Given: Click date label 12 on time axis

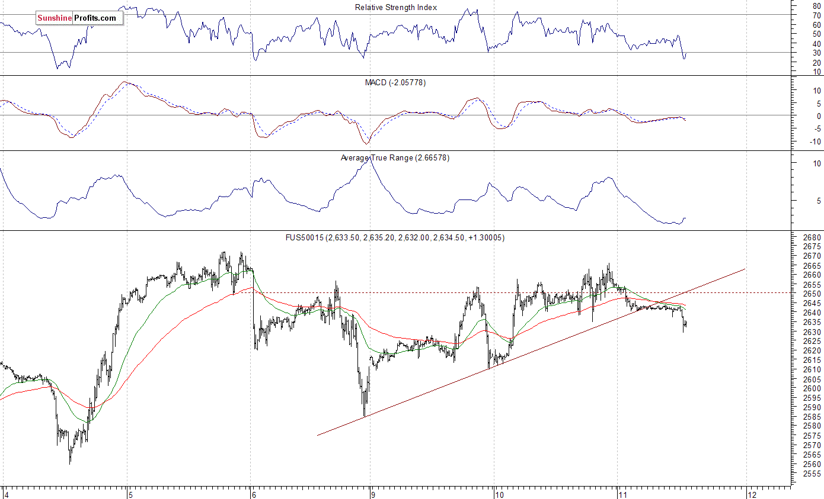Looking at the screenshot, I should pyautogui.click(x=753, y=494).
